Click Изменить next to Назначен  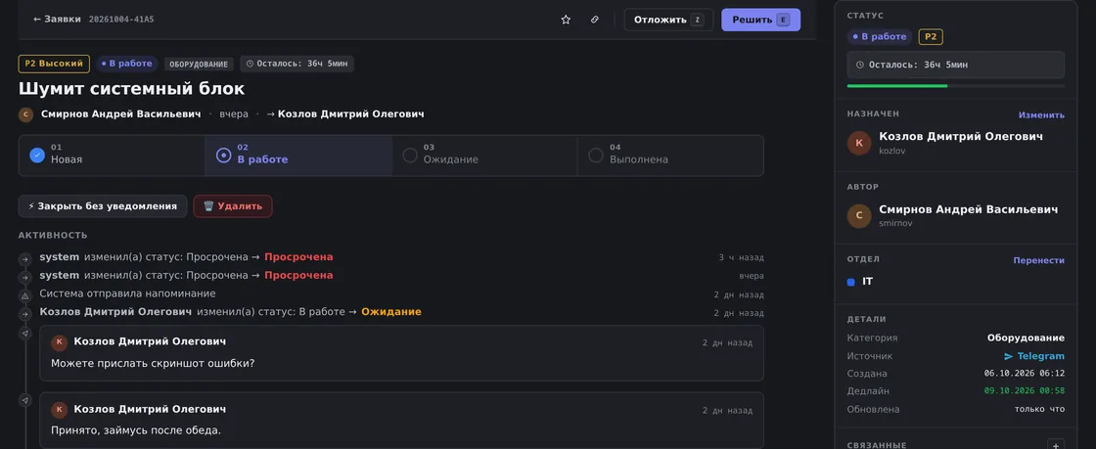1041,115
